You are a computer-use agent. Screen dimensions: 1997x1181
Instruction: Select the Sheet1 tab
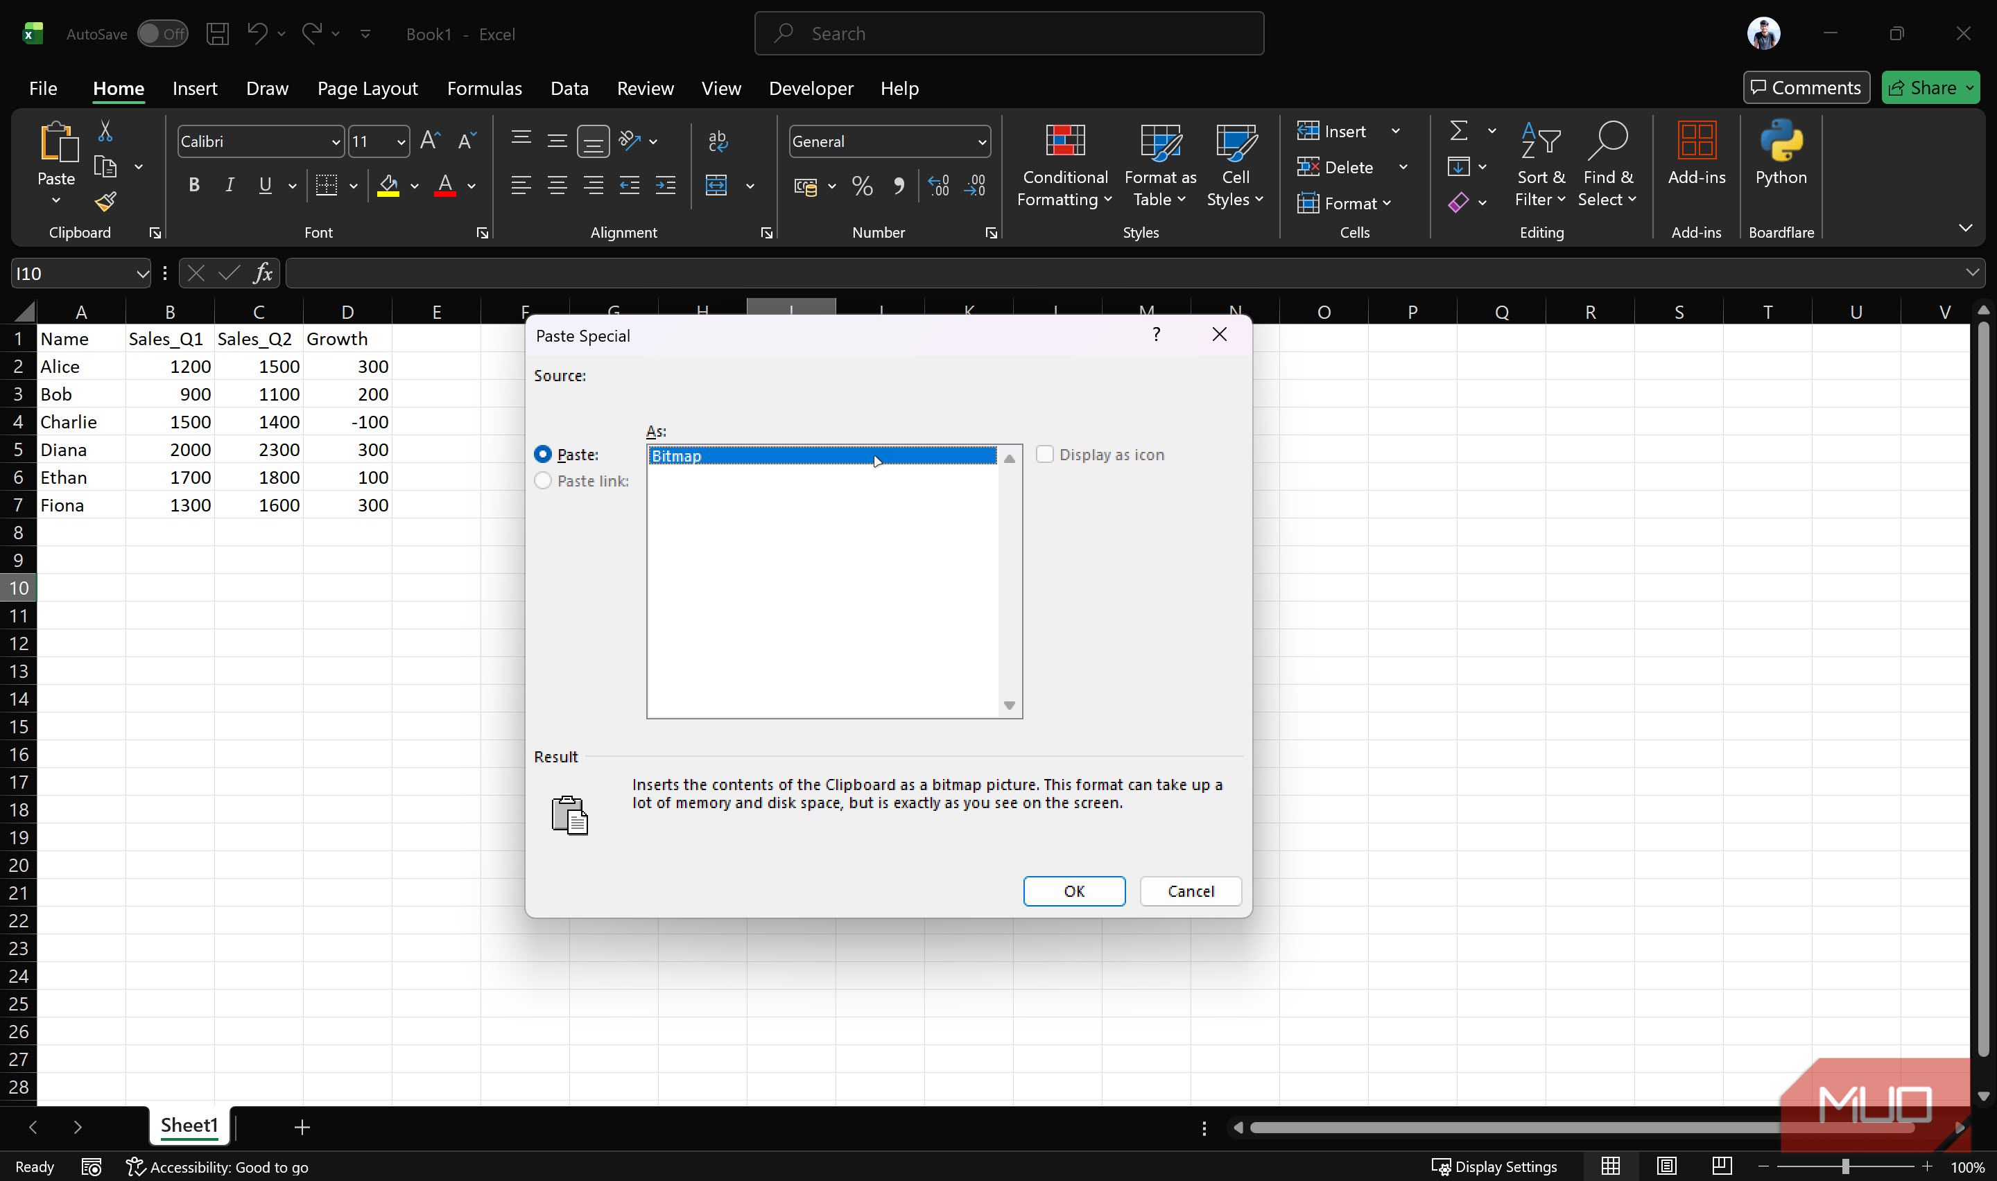[189, 1126]
